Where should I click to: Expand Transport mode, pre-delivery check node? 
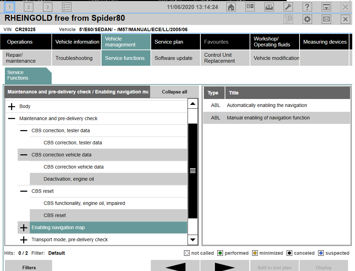coord(24,240)
